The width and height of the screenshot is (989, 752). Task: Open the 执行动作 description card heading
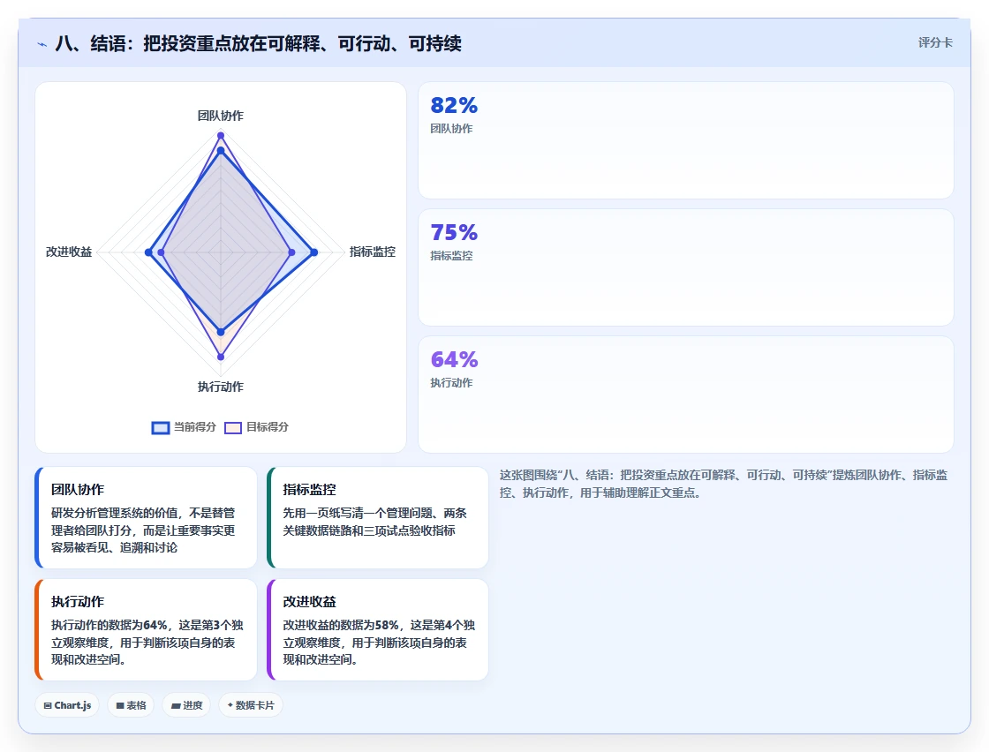78,601
